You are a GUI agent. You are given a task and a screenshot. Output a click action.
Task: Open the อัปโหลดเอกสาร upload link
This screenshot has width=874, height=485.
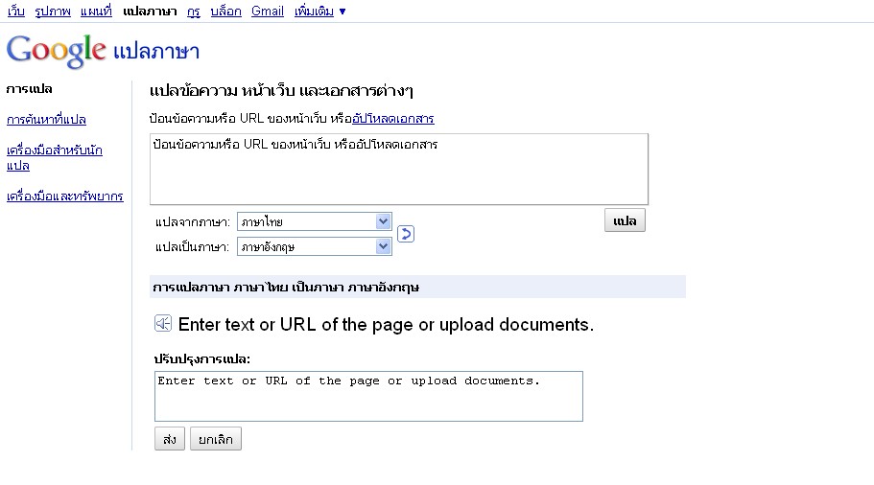(x=393, y=119)
